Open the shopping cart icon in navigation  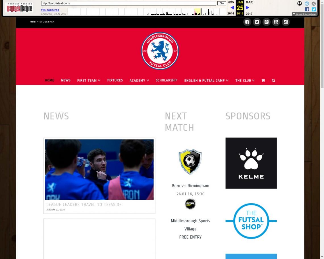[263, 81]
